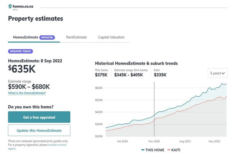
Task: Click the salmon KAITI legend color swatch
Action: [168, 150]
